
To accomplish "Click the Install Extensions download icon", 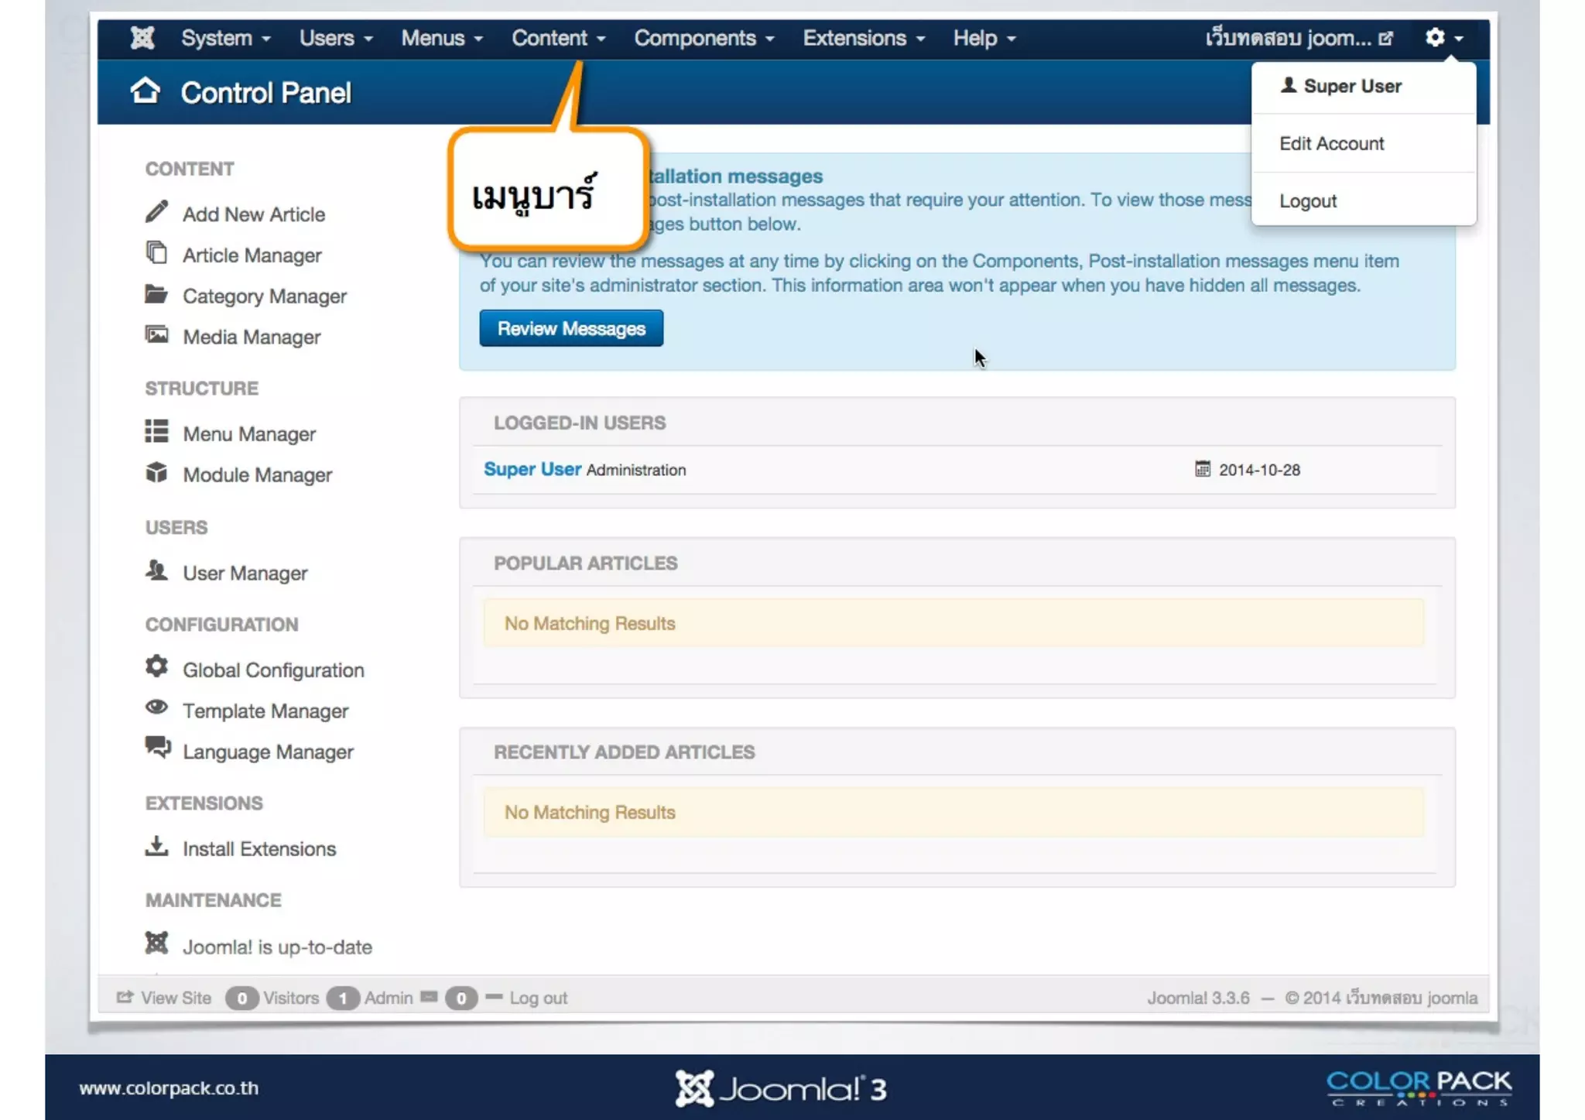I will [x=156, y=847].
